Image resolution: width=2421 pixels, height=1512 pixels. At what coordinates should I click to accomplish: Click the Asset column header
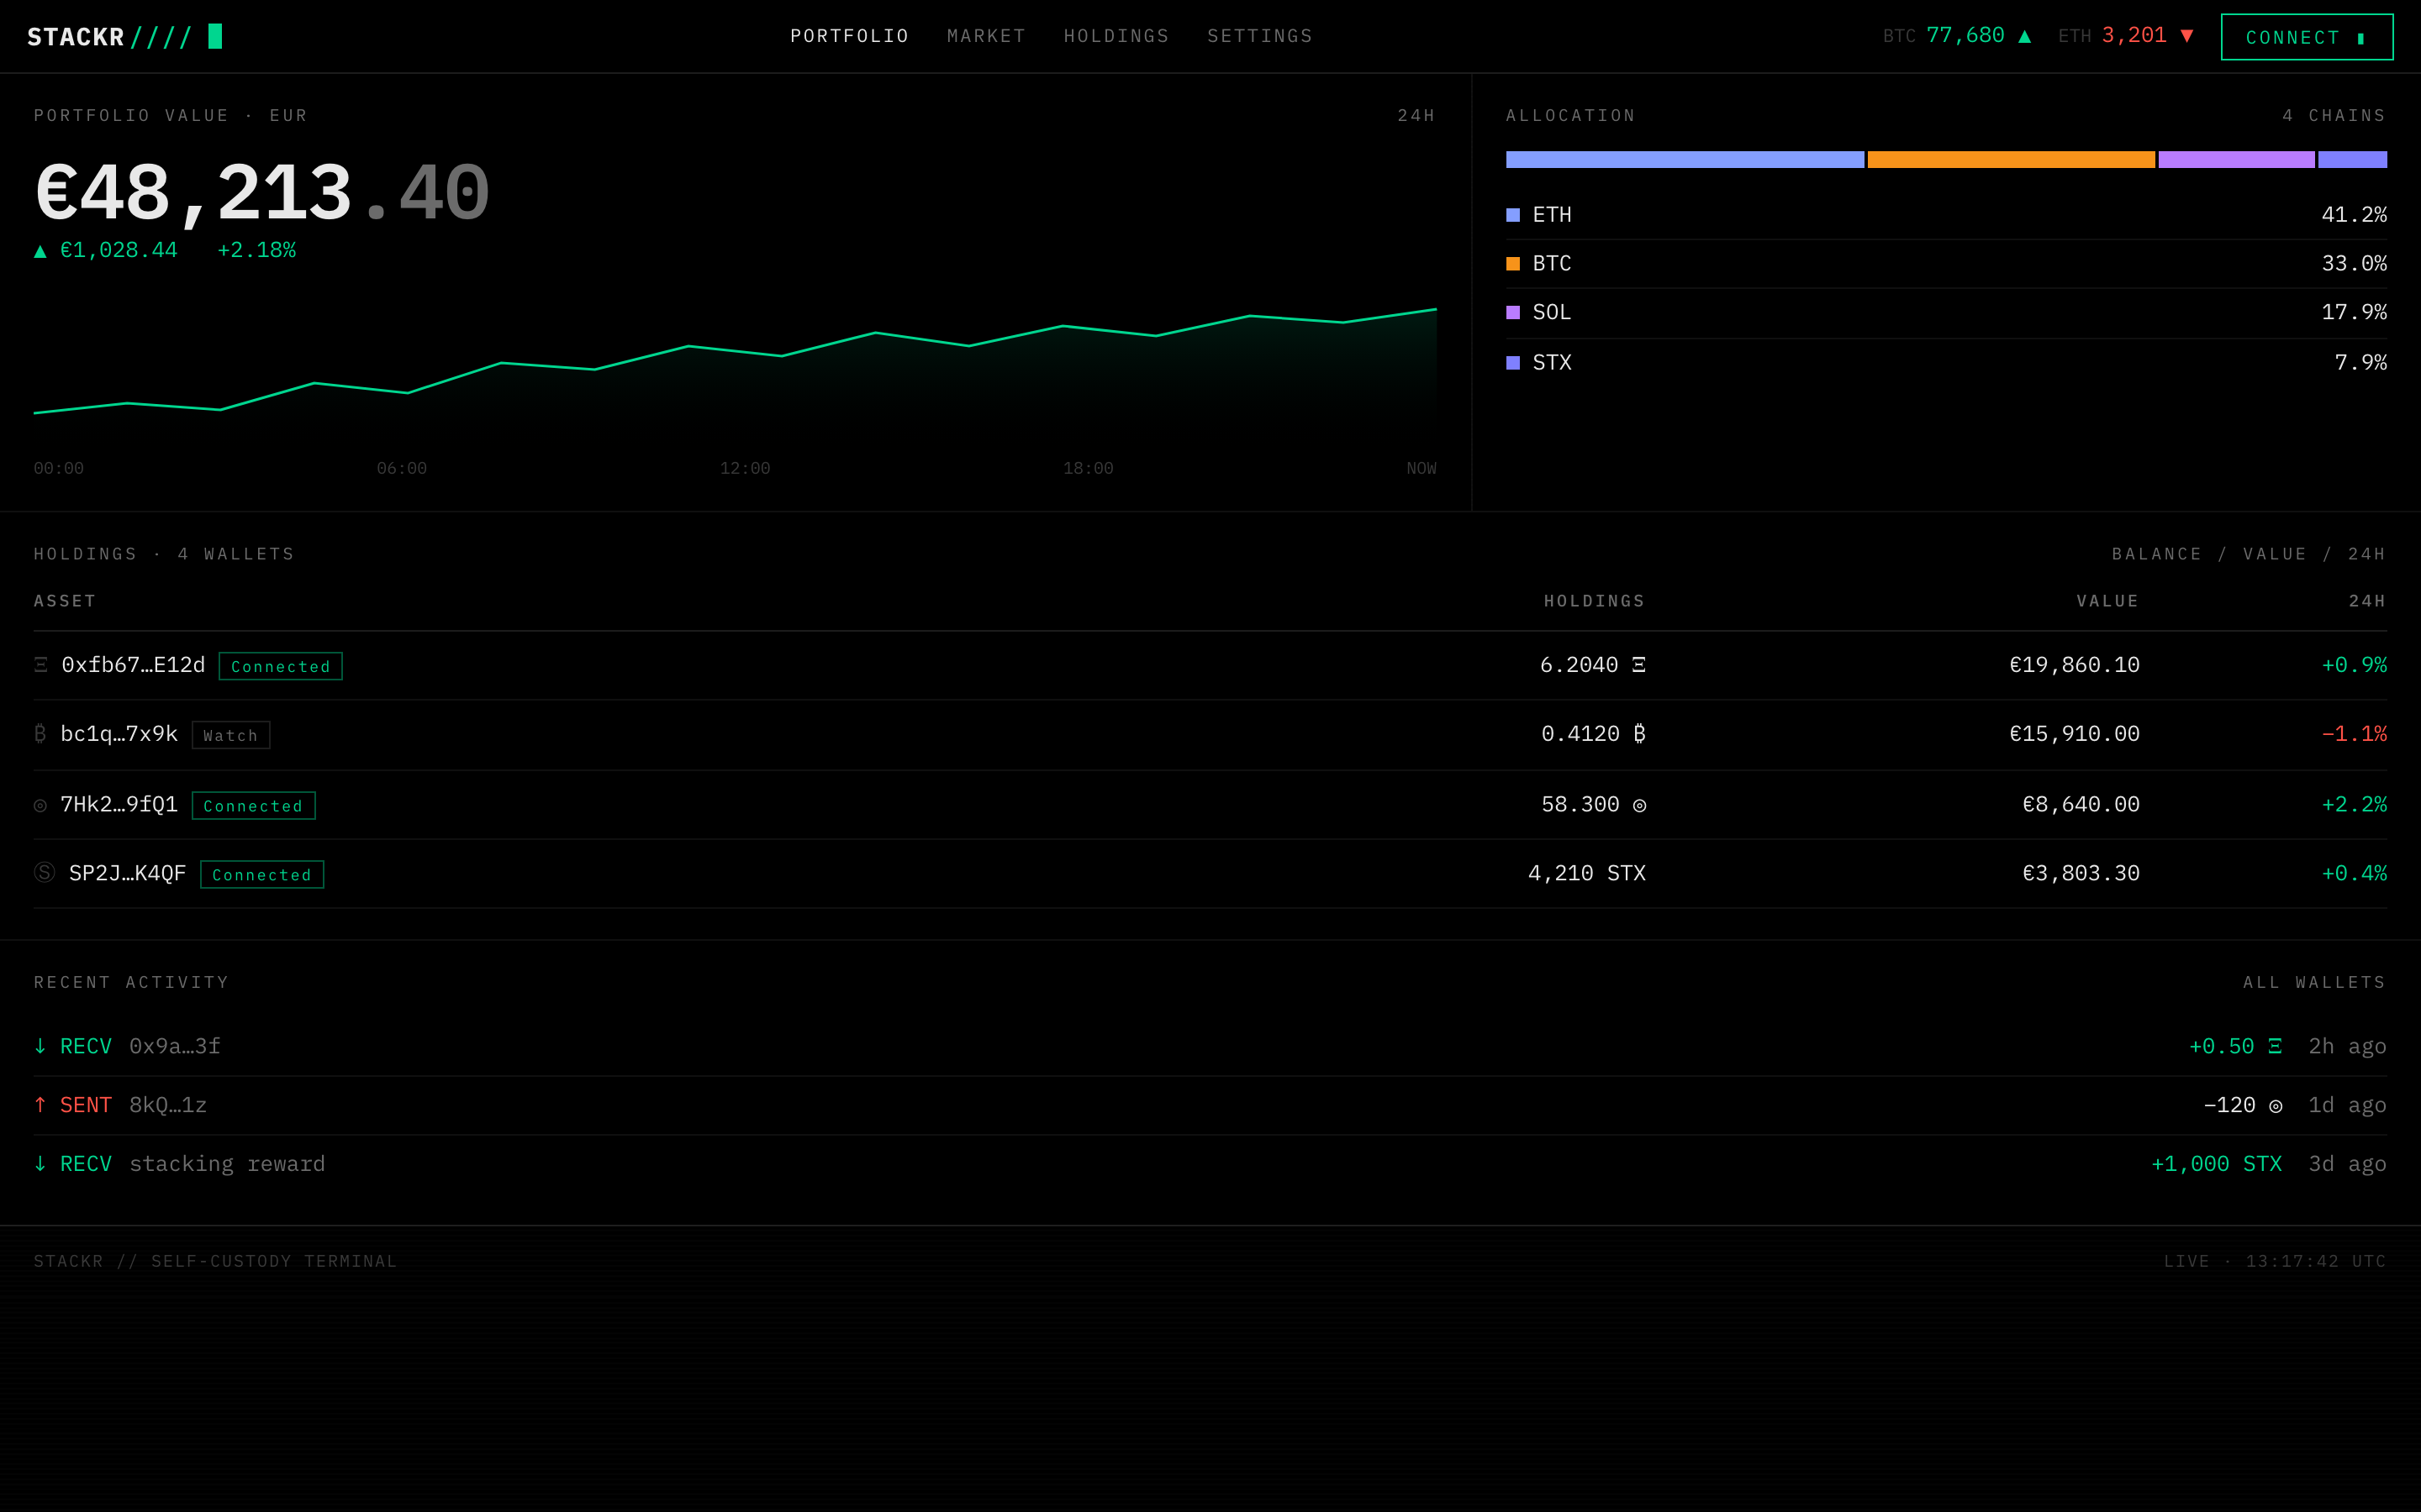coord(65,601)
